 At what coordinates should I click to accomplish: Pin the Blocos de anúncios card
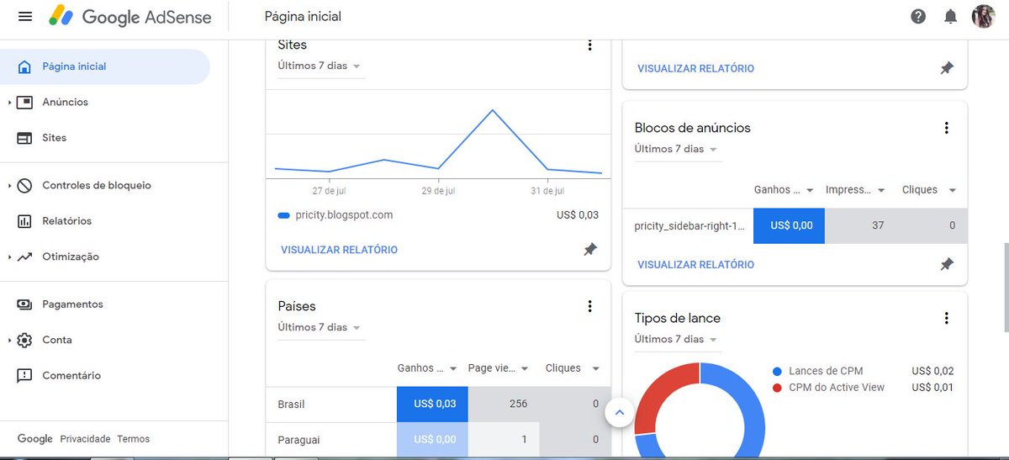pyautogui.click(x=947, y=264)
